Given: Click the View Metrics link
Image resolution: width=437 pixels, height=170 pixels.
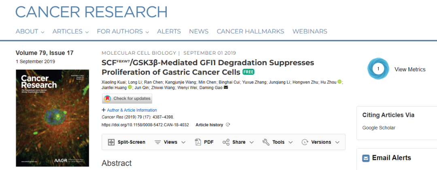Looking at the screenshot, I should pos(410,69).
